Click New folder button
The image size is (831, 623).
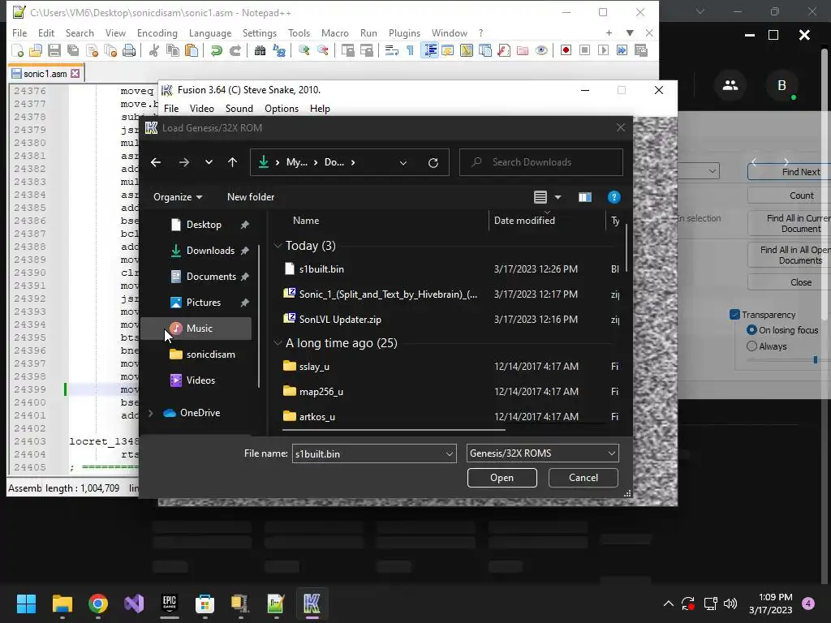(x=251, y=197)
